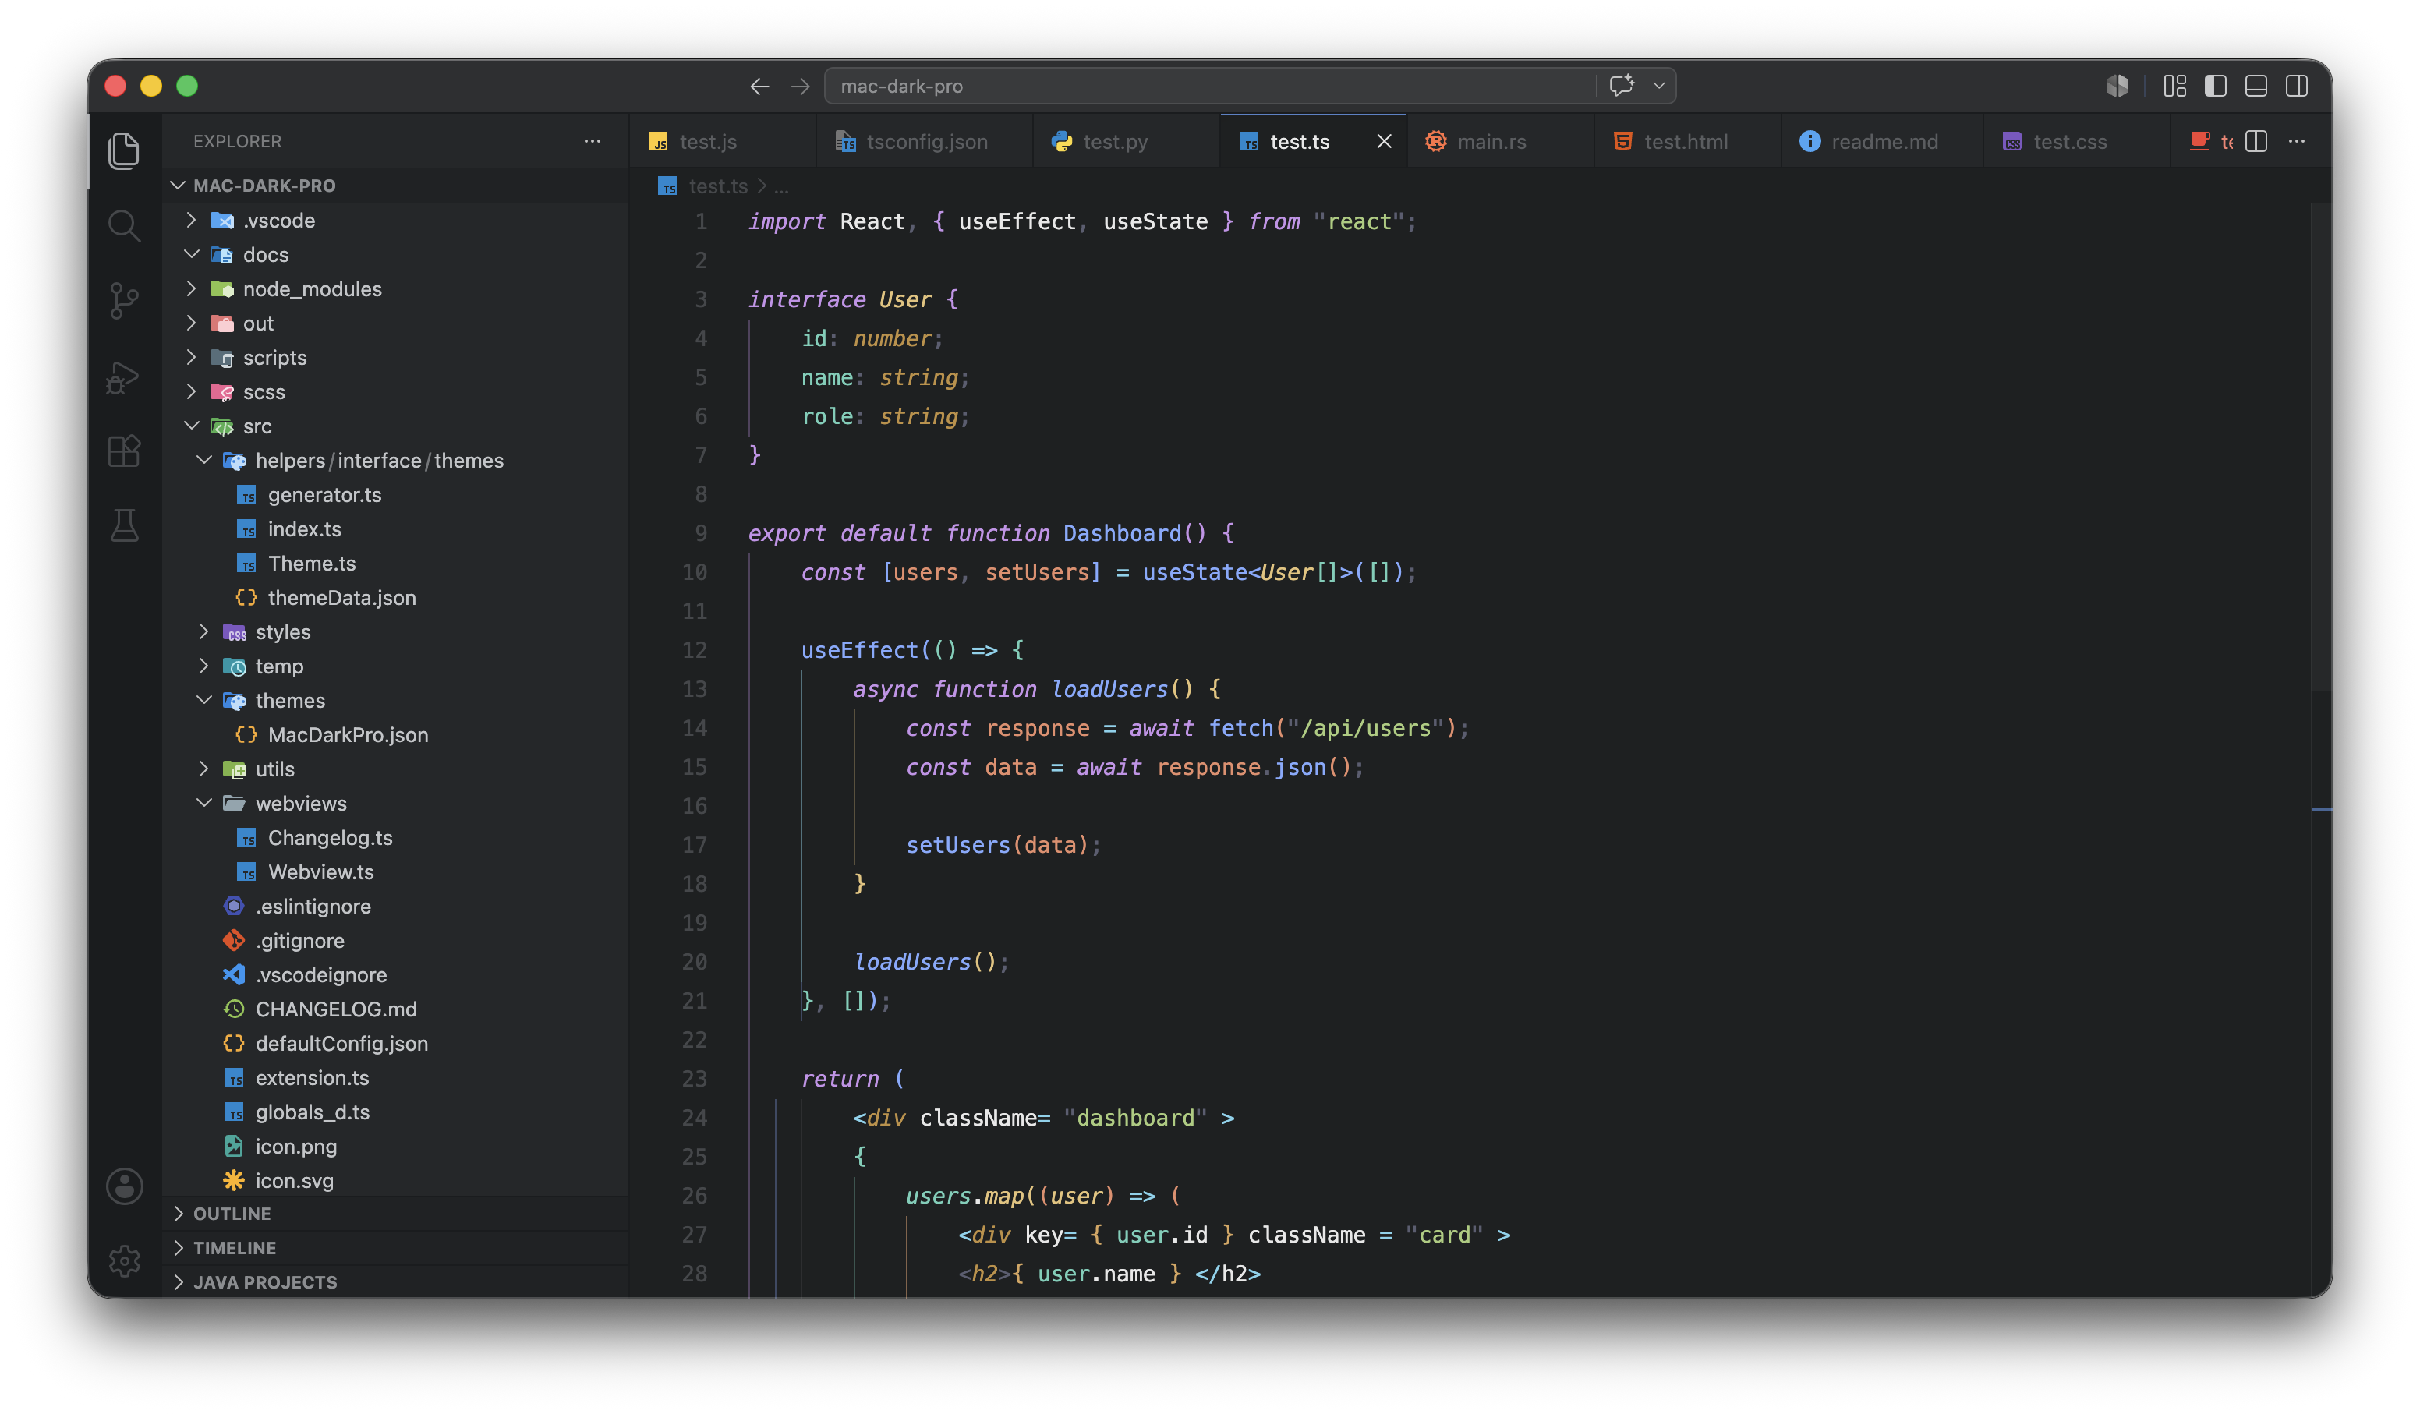Click the extension icon left of layout controls

(x=2117, y=87)
